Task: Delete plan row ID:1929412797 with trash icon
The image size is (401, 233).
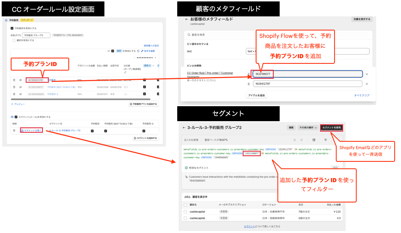Action: [14, 80]
